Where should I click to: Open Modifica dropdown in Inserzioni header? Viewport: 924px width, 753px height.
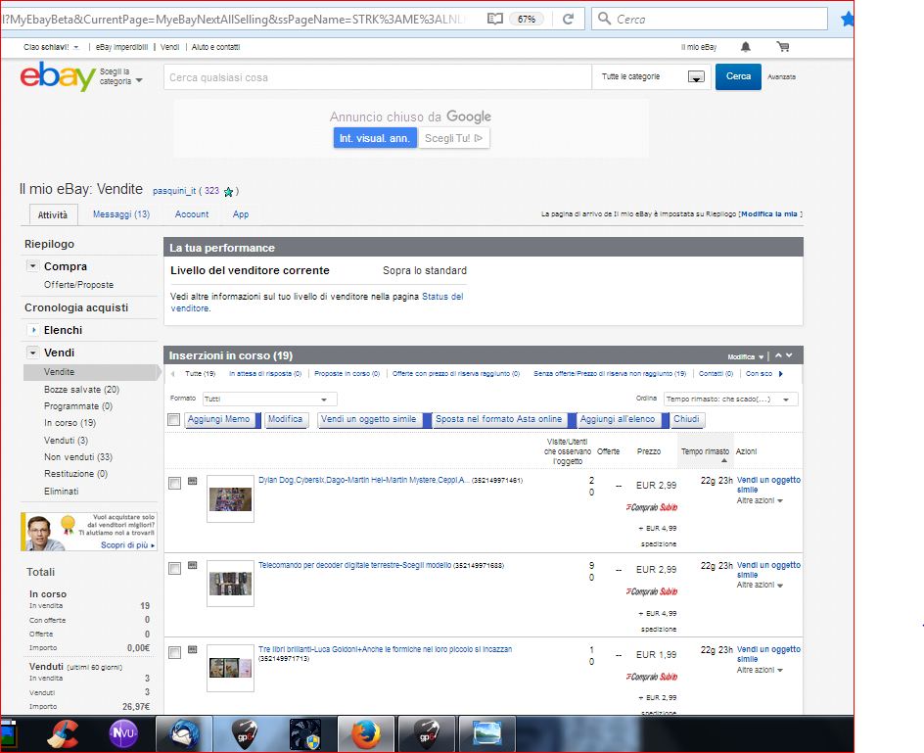pyautogui.click(x=745, y=356)
